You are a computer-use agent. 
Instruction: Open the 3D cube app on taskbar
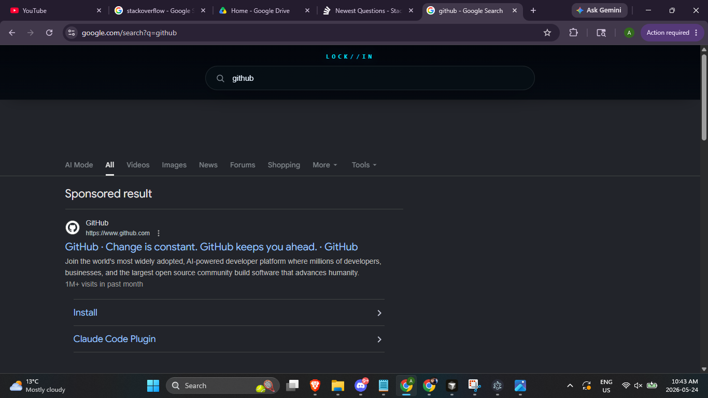click(452, 386)
